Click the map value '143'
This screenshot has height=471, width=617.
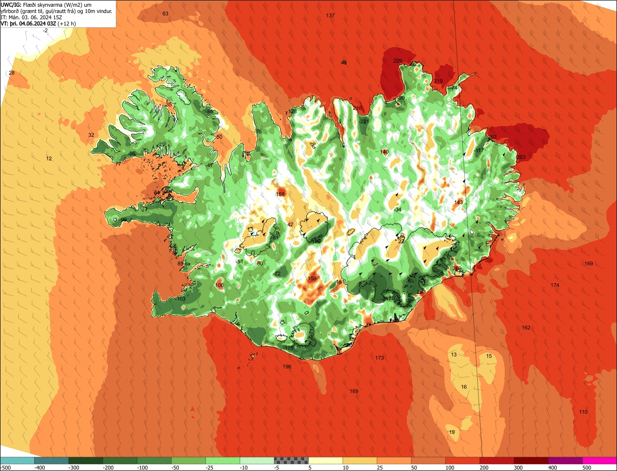pos(458,202)
